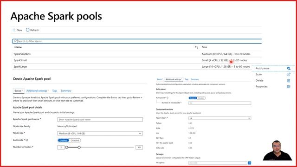
Task: Click the Python version label
Action: click(159, 123)
